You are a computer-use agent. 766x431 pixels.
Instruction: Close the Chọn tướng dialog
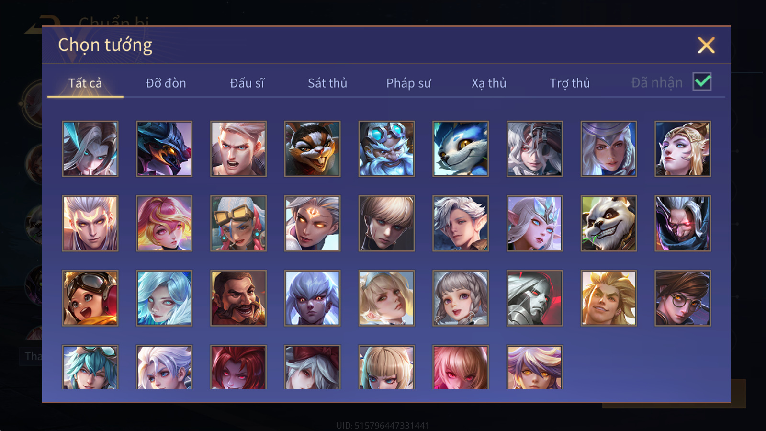pyautogui.click(x=706, y=45)
